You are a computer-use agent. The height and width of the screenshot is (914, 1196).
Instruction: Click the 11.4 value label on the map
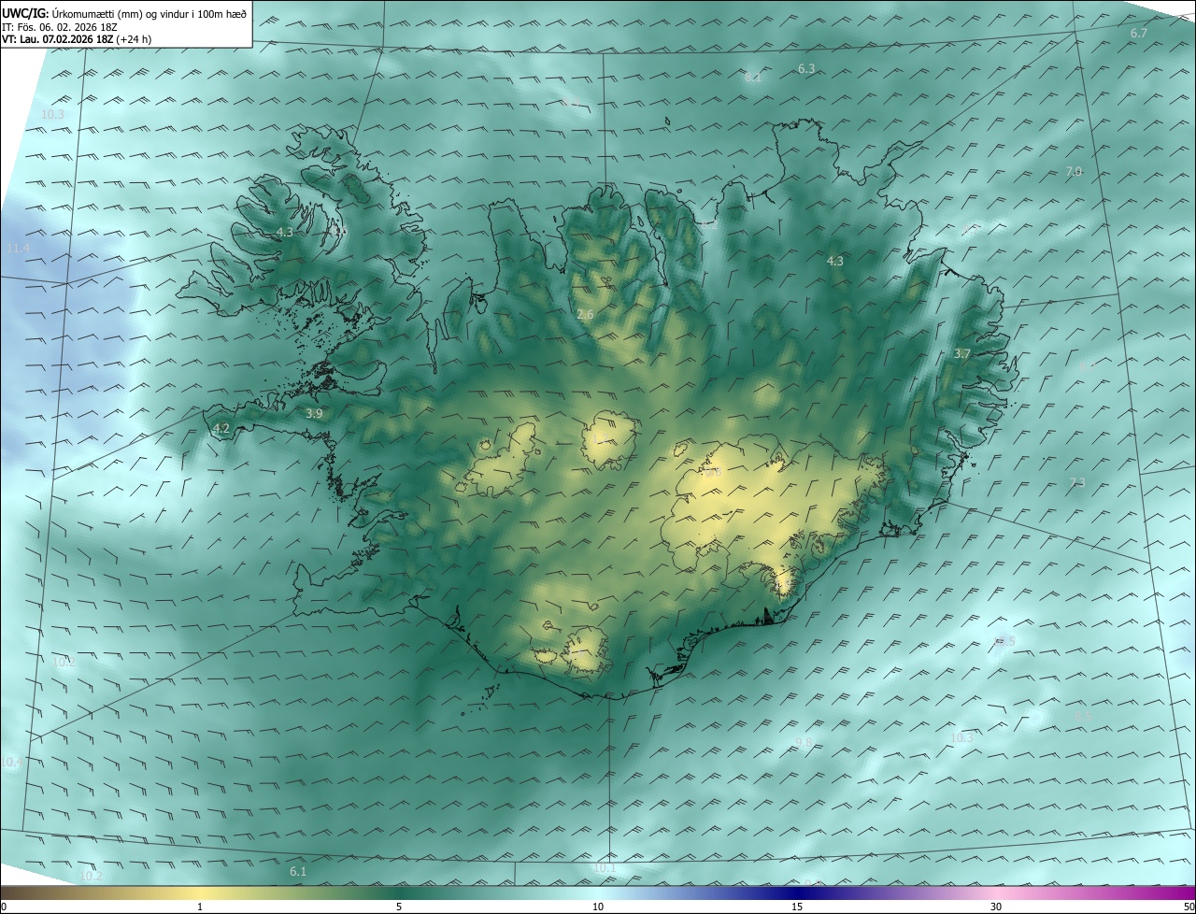click(x=19, y=249)
